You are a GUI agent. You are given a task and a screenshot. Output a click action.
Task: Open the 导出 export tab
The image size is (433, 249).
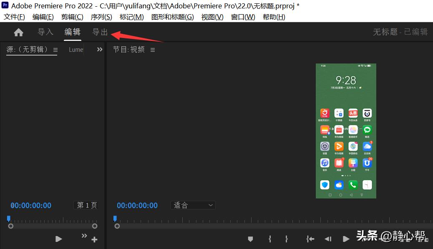[x=100, y=32]
